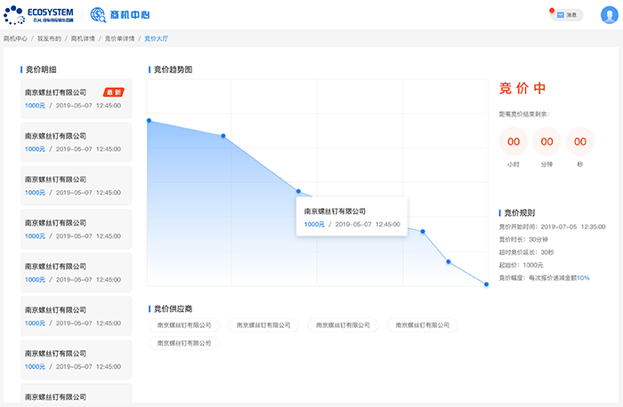
Task: Click the 超时竞价延长: 30秒 rule
Action: [527, 252]
